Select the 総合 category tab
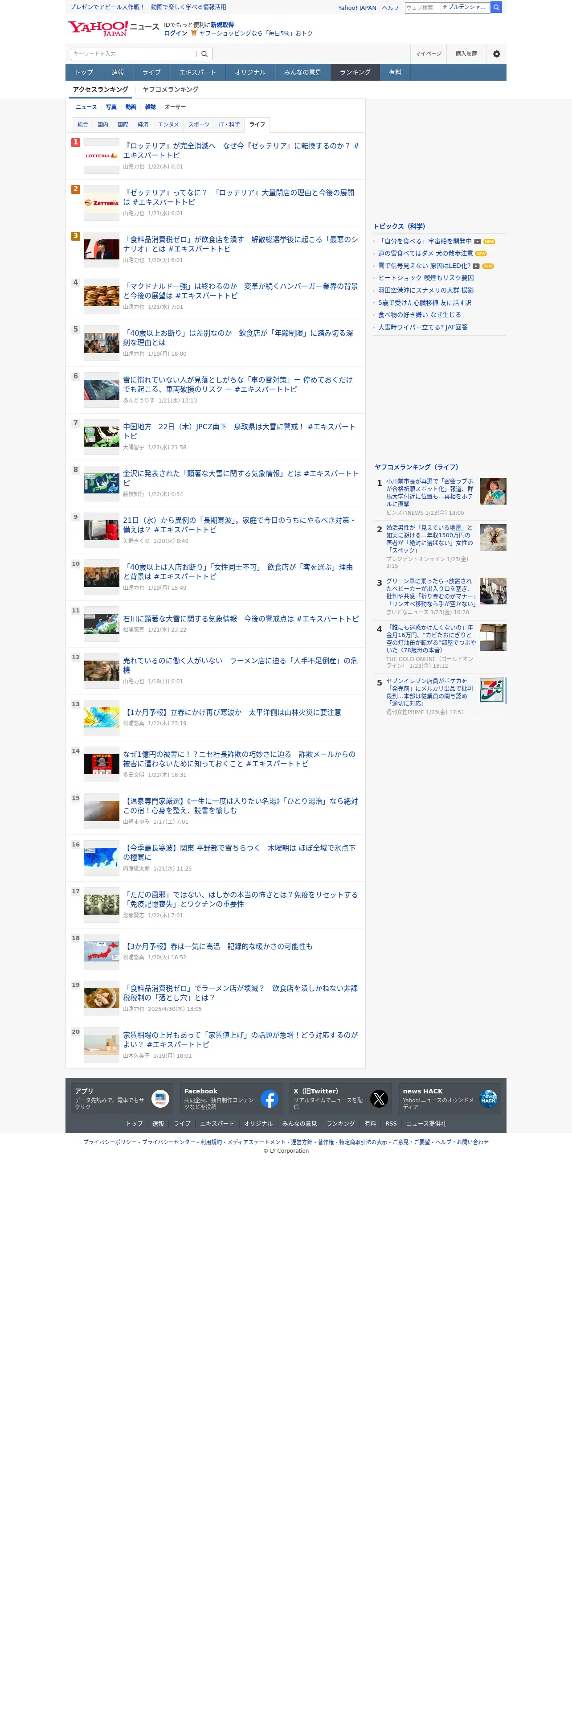The height and width of the screenshot is (1717, 572). 82,125
